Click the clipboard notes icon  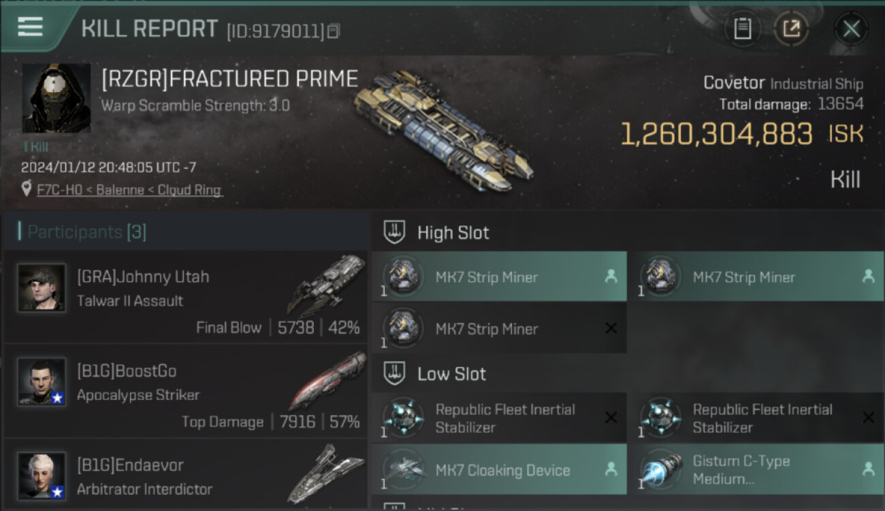pos(742,29)
